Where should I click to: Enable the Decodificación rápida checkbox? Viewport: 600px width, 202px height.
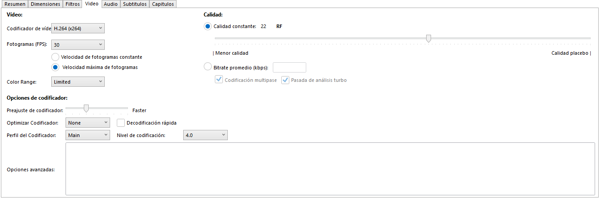(120, 123)
